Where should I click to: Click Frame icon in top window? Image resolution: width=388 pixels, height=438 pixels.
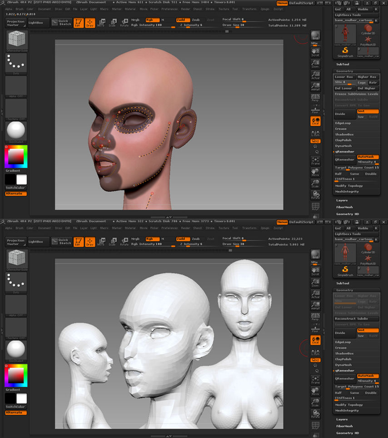(x=315, y=161)
